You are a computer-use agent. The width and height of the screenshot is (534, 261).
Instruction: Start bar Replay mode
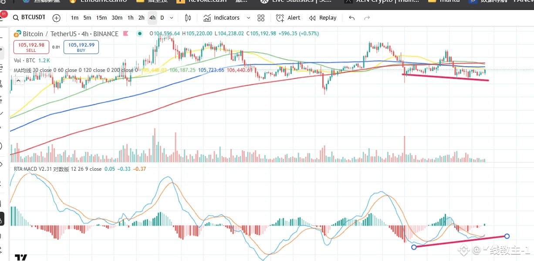point(323,18)
